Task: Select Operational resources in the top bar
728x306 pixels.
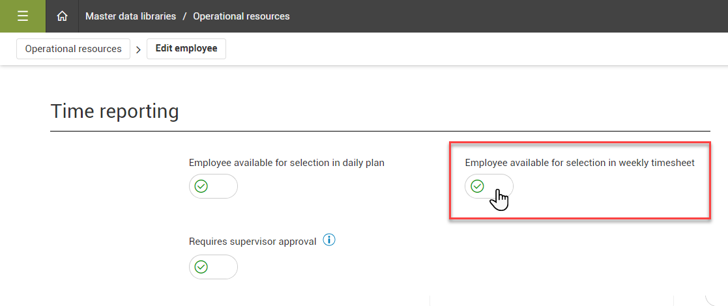Action: click(x=241, y=16)
